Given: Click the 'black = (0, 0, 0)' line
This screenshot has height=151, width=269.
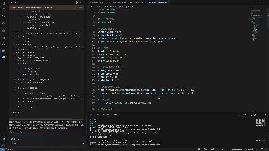Looking at the screenshot, I should click(x=109, y=51).
